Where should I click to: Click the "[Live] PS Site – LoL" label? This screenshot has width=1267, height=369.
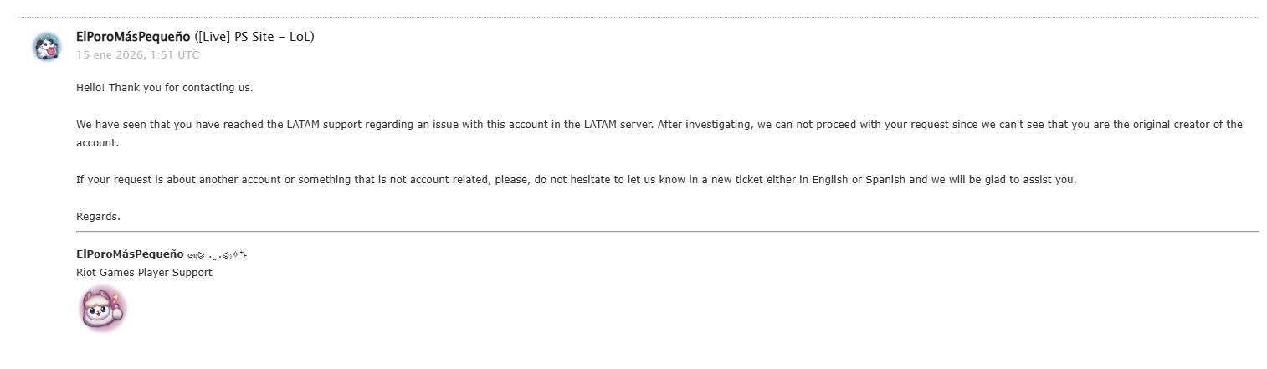click(254, 37)
